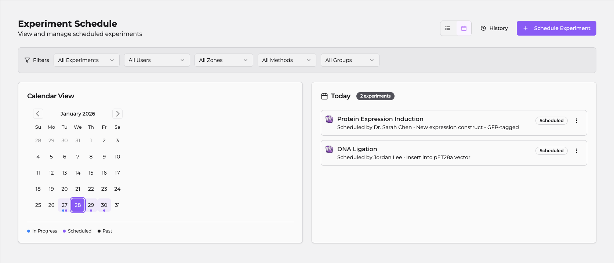The width and height of the screenshot is (614, 263).
Task: Click the Today calendar icon
Action: click(x=324, y=96)
